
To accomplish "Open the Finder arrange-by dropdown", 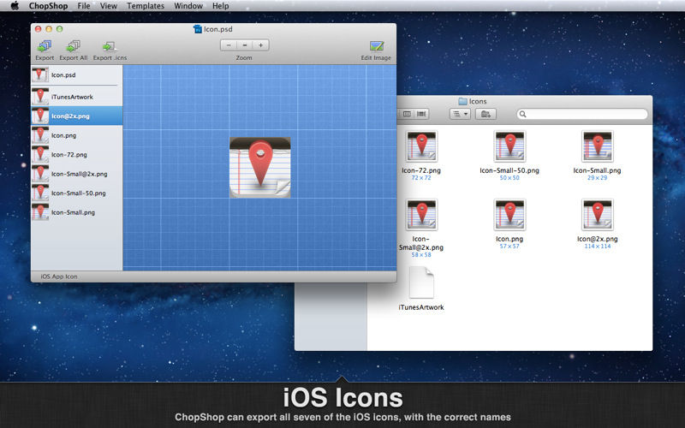I will coord(460,114).
